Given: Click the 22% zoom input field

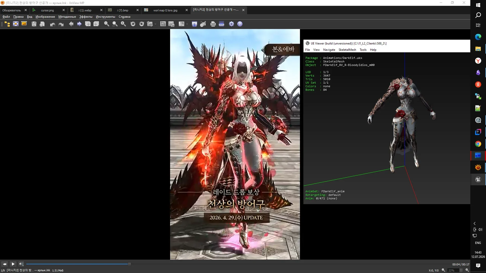Looking at the screenshot, I should click(x=453, y=270).
